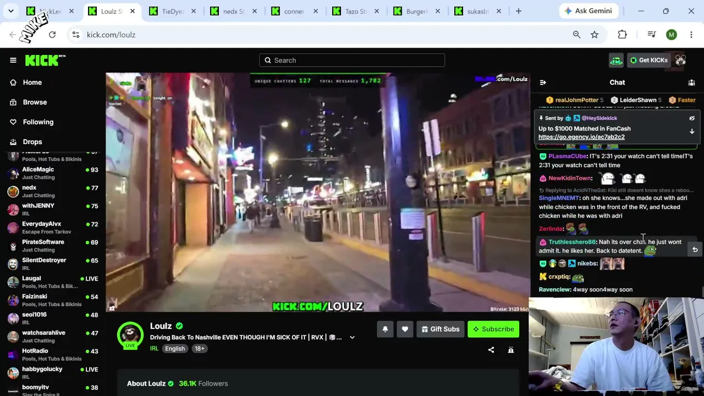Screen dimensions: 704x396
Task: Switch to the TieDye browser tab
Action: tap(173, 11)
